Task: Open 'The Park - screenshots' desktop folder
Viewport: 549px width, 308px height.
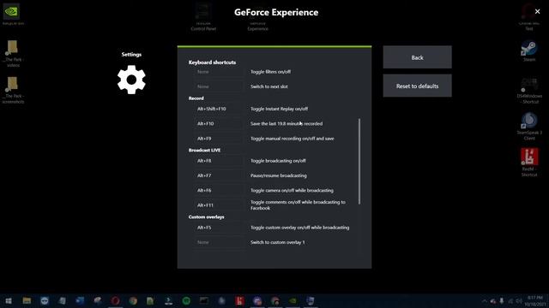Action: tap(13, 90)
